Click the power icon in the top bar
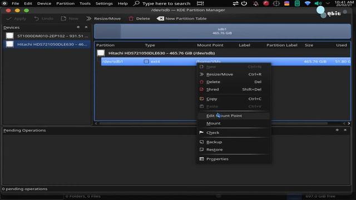The height and width of the screenshot is (200, 356). (244, 3)
